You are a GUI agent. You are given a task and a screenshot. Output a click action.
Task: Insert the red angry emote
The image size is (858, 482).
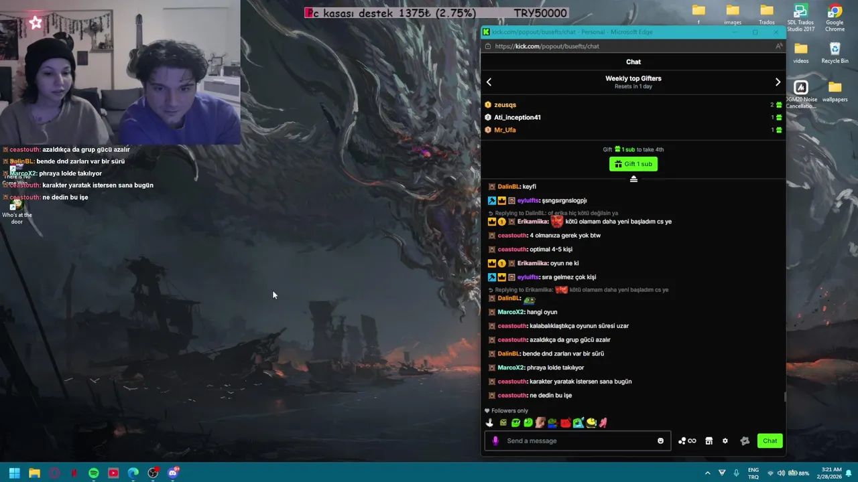pyautogui.click(x=565, y=422)
